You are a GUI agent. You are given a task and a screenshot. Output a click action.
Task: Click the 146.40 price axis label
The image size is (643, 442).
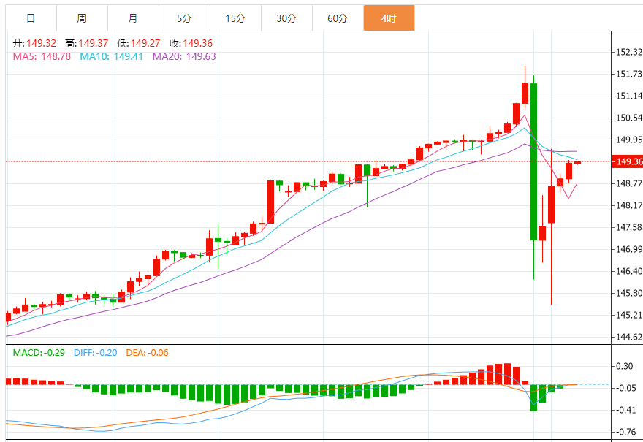click(629, 271)
